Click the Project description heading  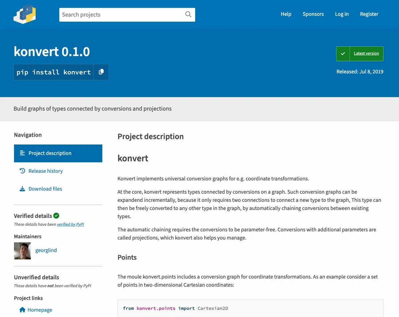151,137
